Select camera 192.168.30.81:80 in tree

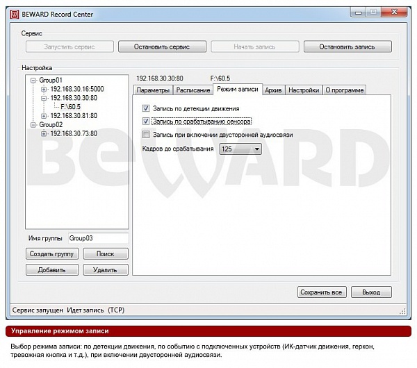[74, 116]
